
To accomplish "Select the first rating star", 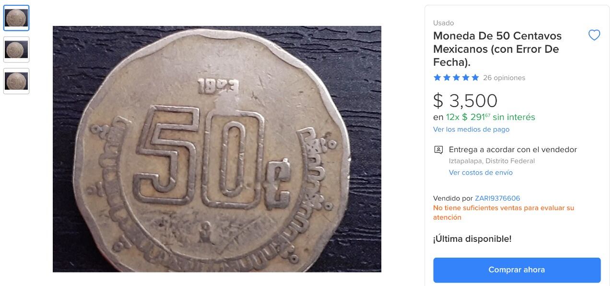I will click(437, 77).
